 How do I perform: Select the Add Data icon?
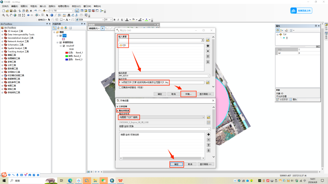[x=44, y=11]
